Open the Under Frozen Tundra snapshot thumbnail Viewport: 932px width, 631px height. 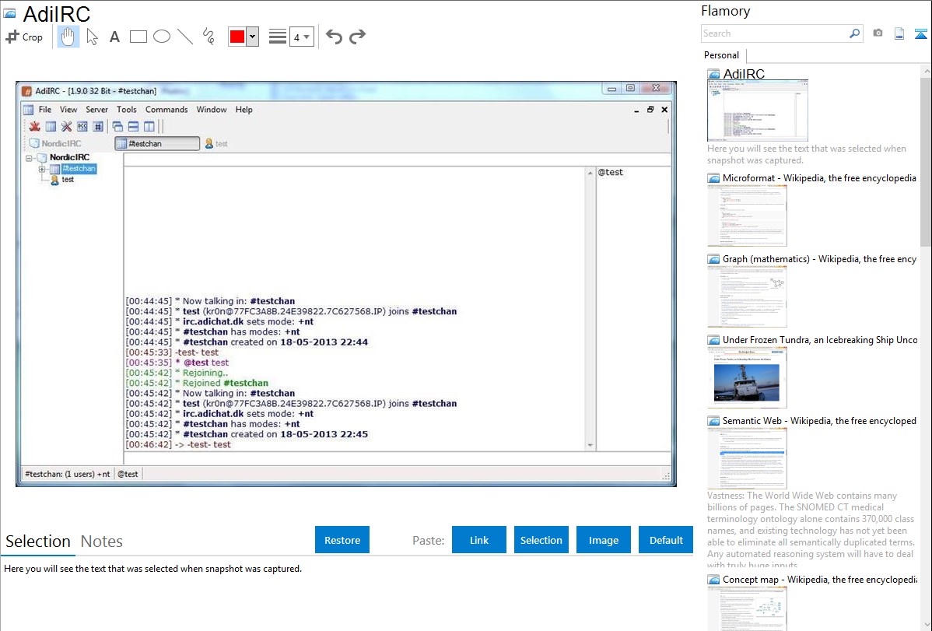(x=747, y=377)
